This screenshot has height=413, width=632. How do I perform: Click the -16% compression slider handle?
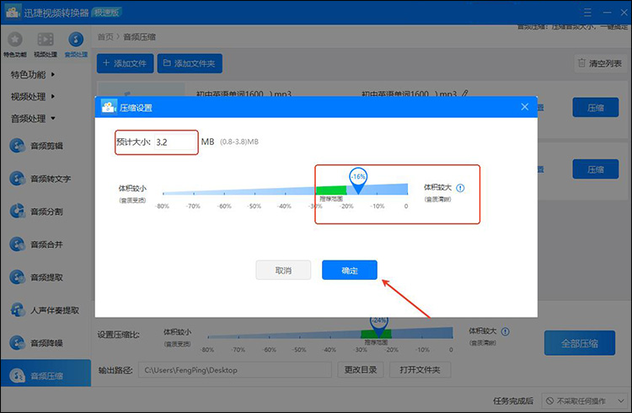358,179
